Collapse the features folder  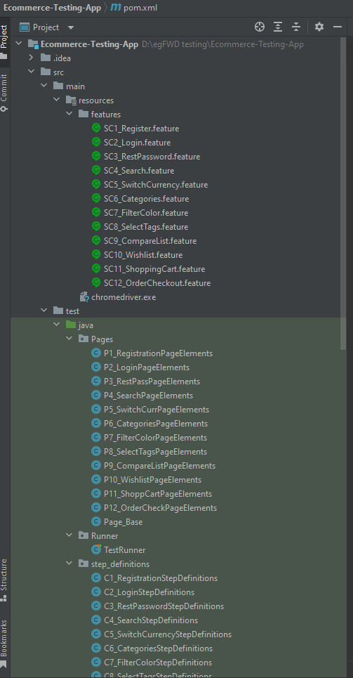point(69,114)
